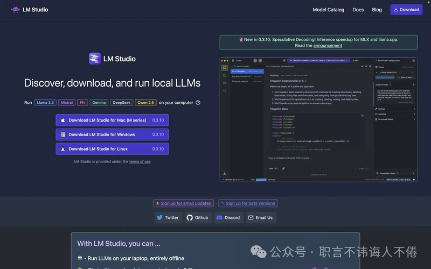Viewport: 431px width, 269px height.
Task: Click the green Developer icon in app preview sidebar
Action: (225, 75)
